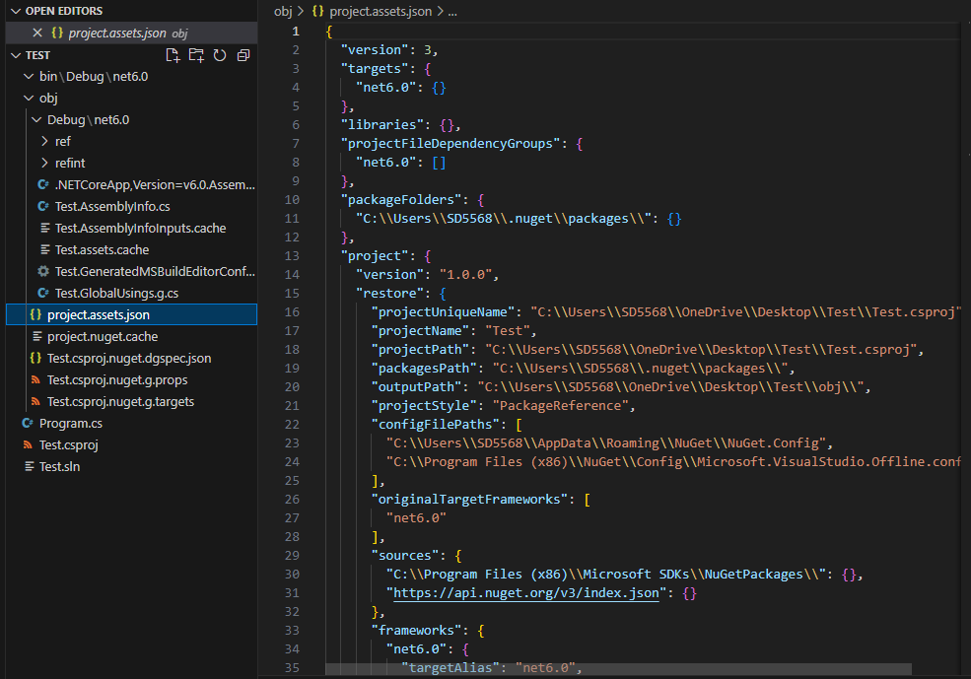Image resolution: width=971 pixels, height=679 pixels.
Task: Open Test.csproj.nuget.dgspec.json file
Action: coord(131,358)
